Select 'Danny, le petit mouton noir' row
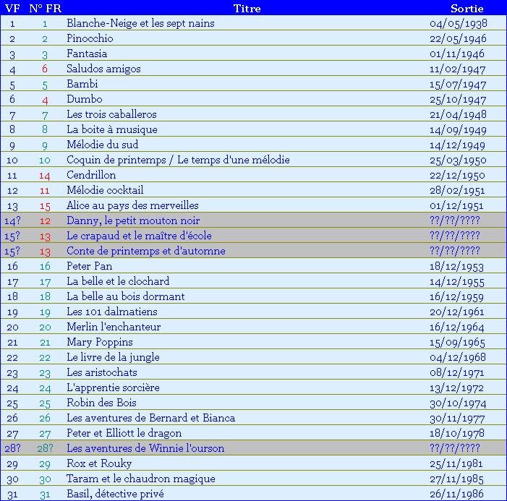 [x=253, y=220]
